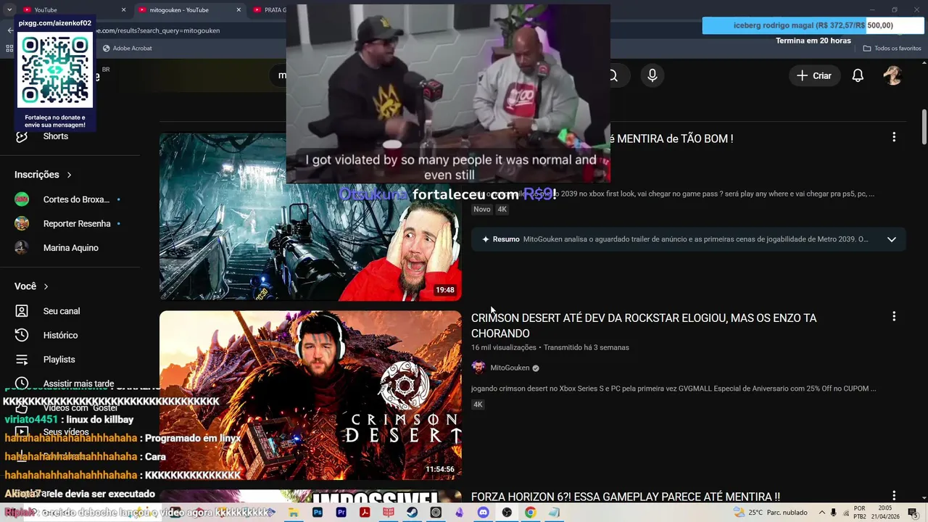
Task: Open OBS Studio from the taskbar
Action: pyautogui.click(x=507, y=513)
